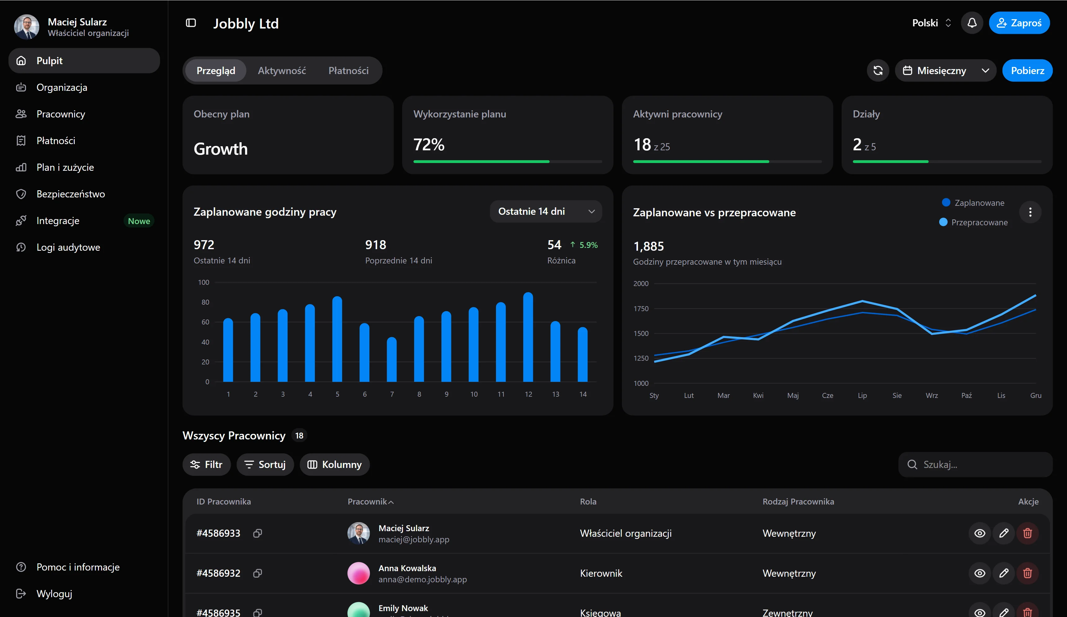Image resolution: width=1067 pixels, height=617 pixels.
Task: Edit Anna Kowalska with pencil icon
Action: [1003, 573]
